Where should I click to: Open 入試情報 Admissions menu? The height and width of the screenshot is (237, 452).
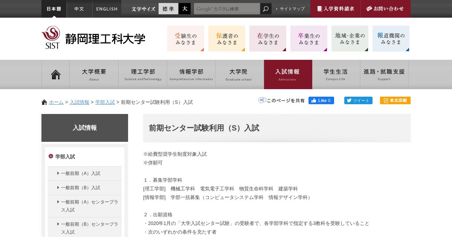288,74
